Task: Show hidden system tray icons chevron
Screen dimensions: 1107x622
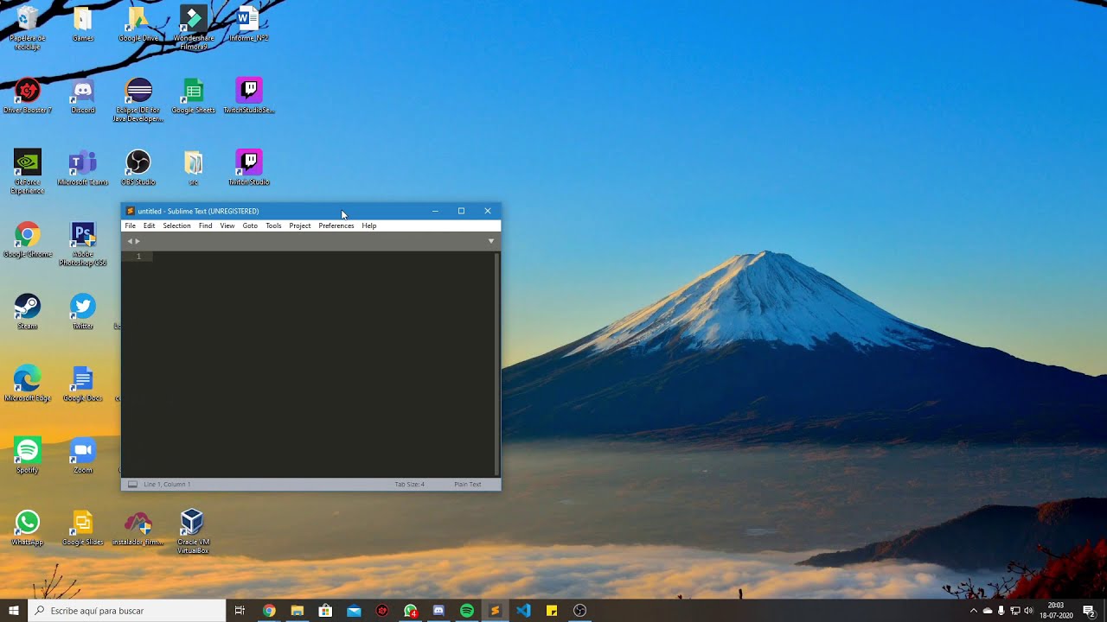Action: (x=973, y=611)
